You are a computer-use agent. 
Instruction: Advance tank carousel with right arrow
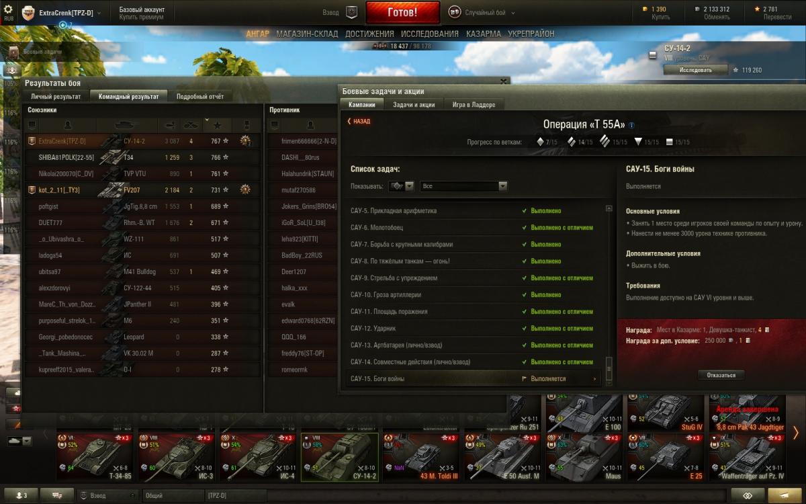click(795, 433)
